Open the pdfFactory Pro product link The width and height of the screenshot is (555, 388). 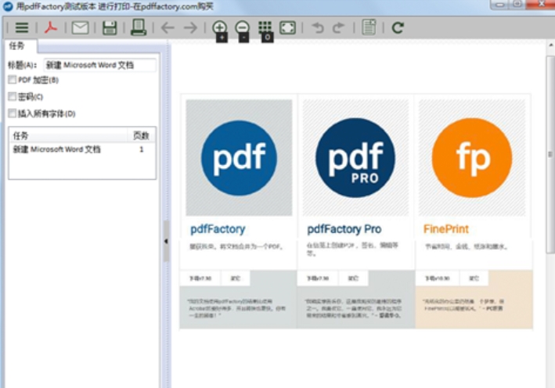point(344,229)
